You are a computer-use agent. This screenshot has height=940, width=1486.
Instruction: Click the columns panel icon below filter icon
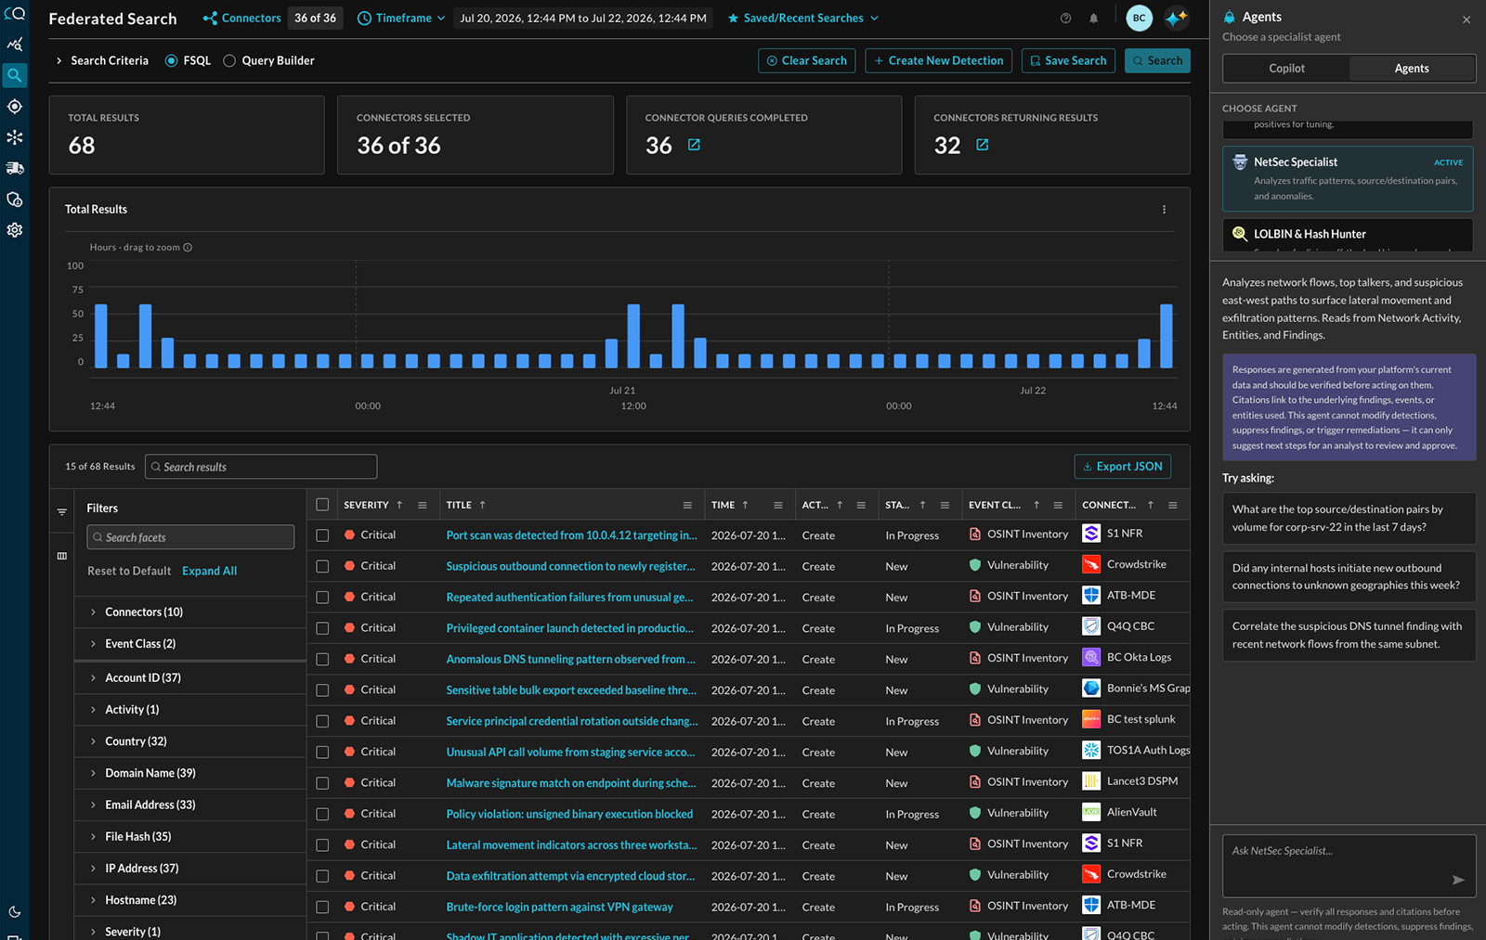click(62, 556)
